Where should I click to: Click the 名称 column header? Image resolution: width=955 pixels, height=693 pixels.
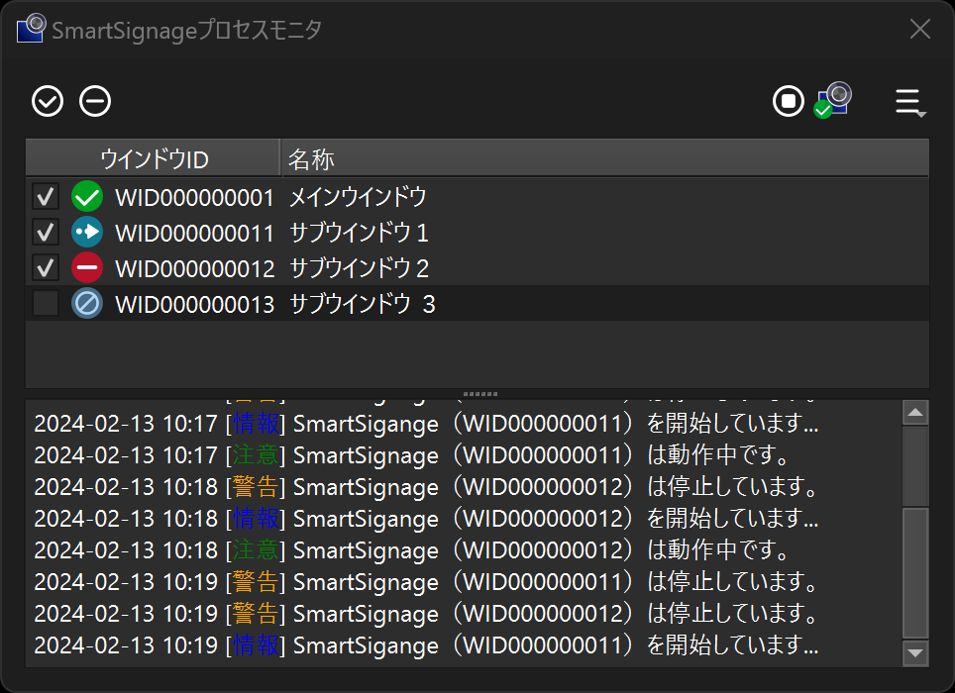click(311, 158)
